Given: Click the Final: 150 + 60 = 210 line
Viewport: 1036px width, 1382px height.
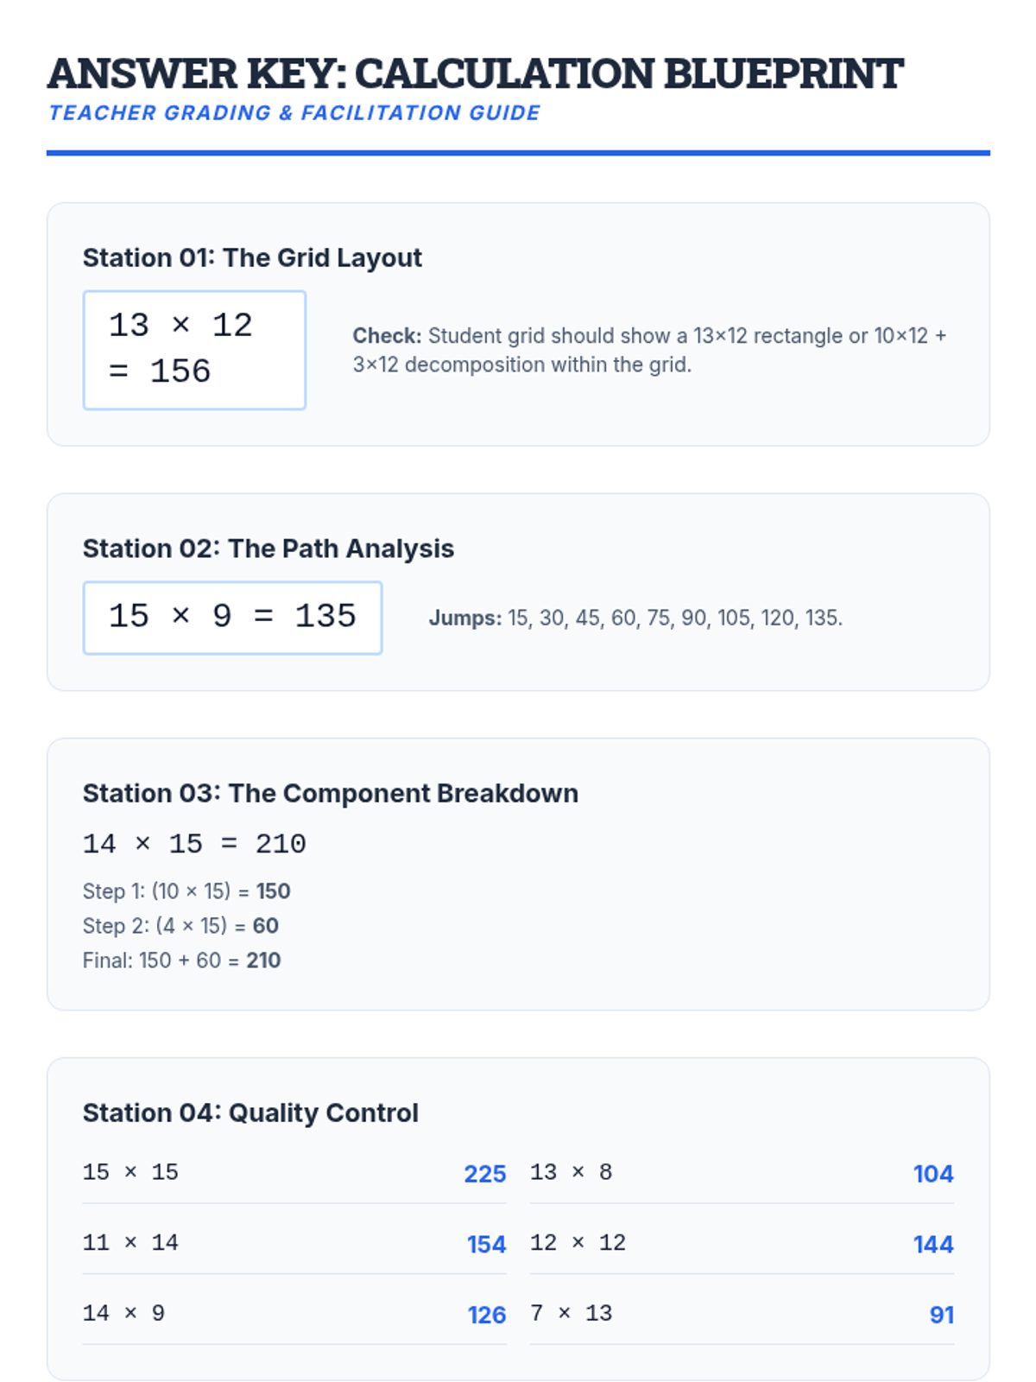Looking at the screenshot, I should point(181,960).
